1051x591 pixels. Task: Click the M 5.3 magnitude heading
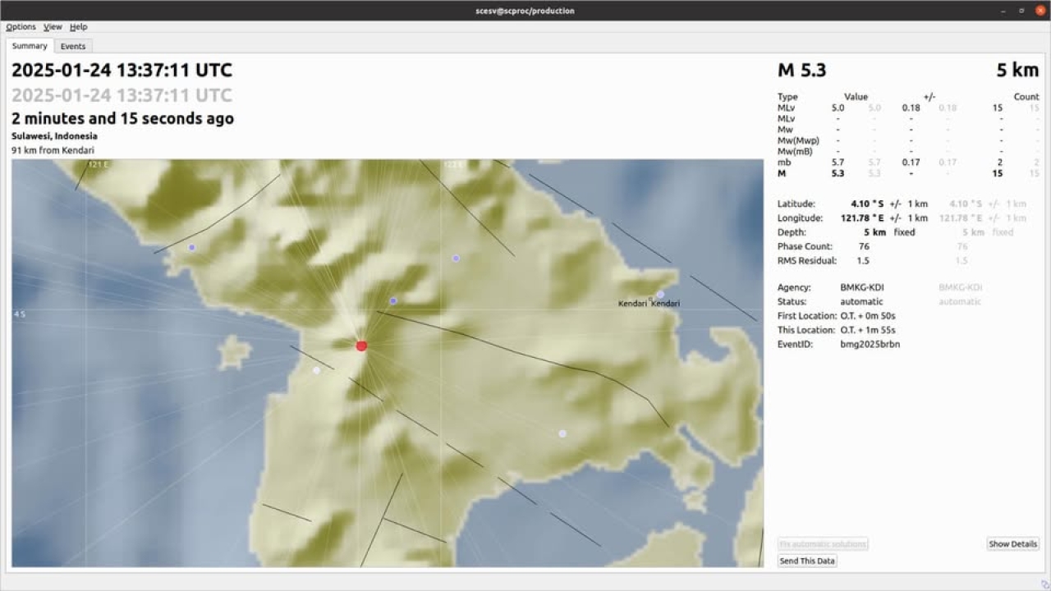801,71
